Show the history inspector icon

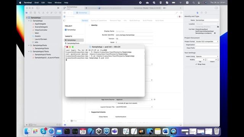click(x=202, y=13)
